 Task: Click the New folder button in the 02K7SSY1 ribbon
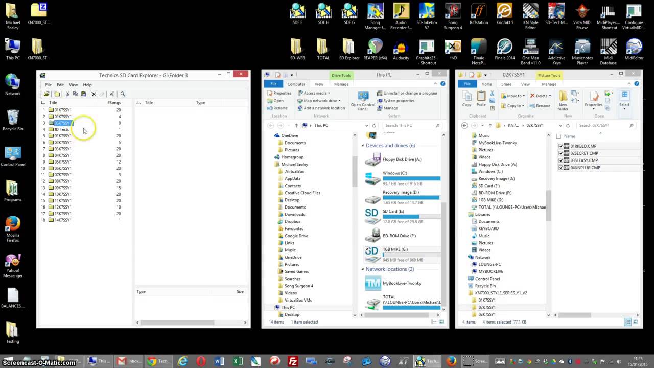(563, 101)
